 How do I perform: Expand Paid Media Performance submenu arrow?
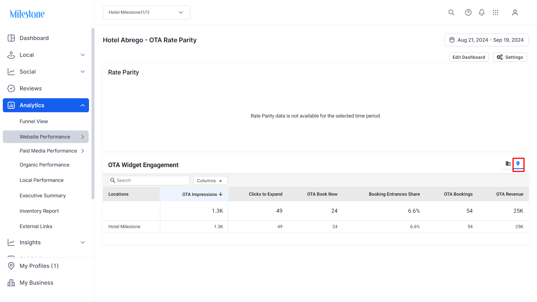(83, 151)
